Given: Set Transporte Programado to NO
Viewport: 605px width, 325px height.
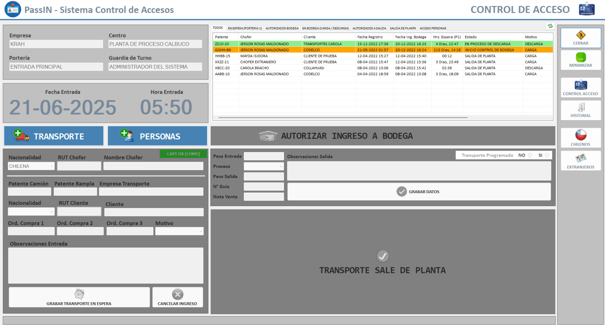Looking at the screenshot, I should 530,155.
